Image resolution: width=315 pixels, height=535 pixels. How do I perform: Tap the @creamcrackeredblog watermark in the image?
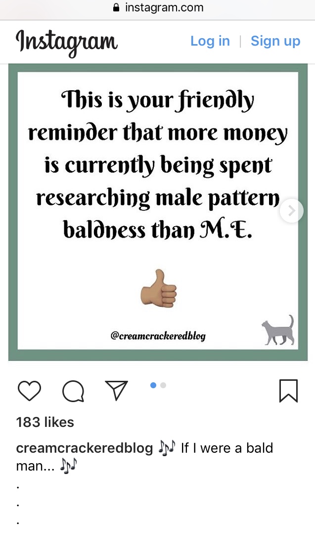pos(158,336)
